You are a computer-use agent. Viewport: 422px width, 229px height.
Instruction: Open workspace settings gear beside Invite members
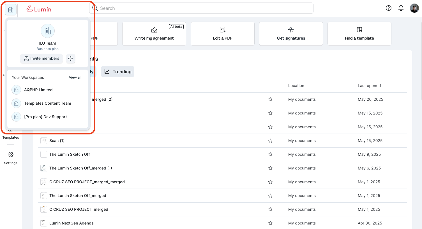tap(71, 58)
